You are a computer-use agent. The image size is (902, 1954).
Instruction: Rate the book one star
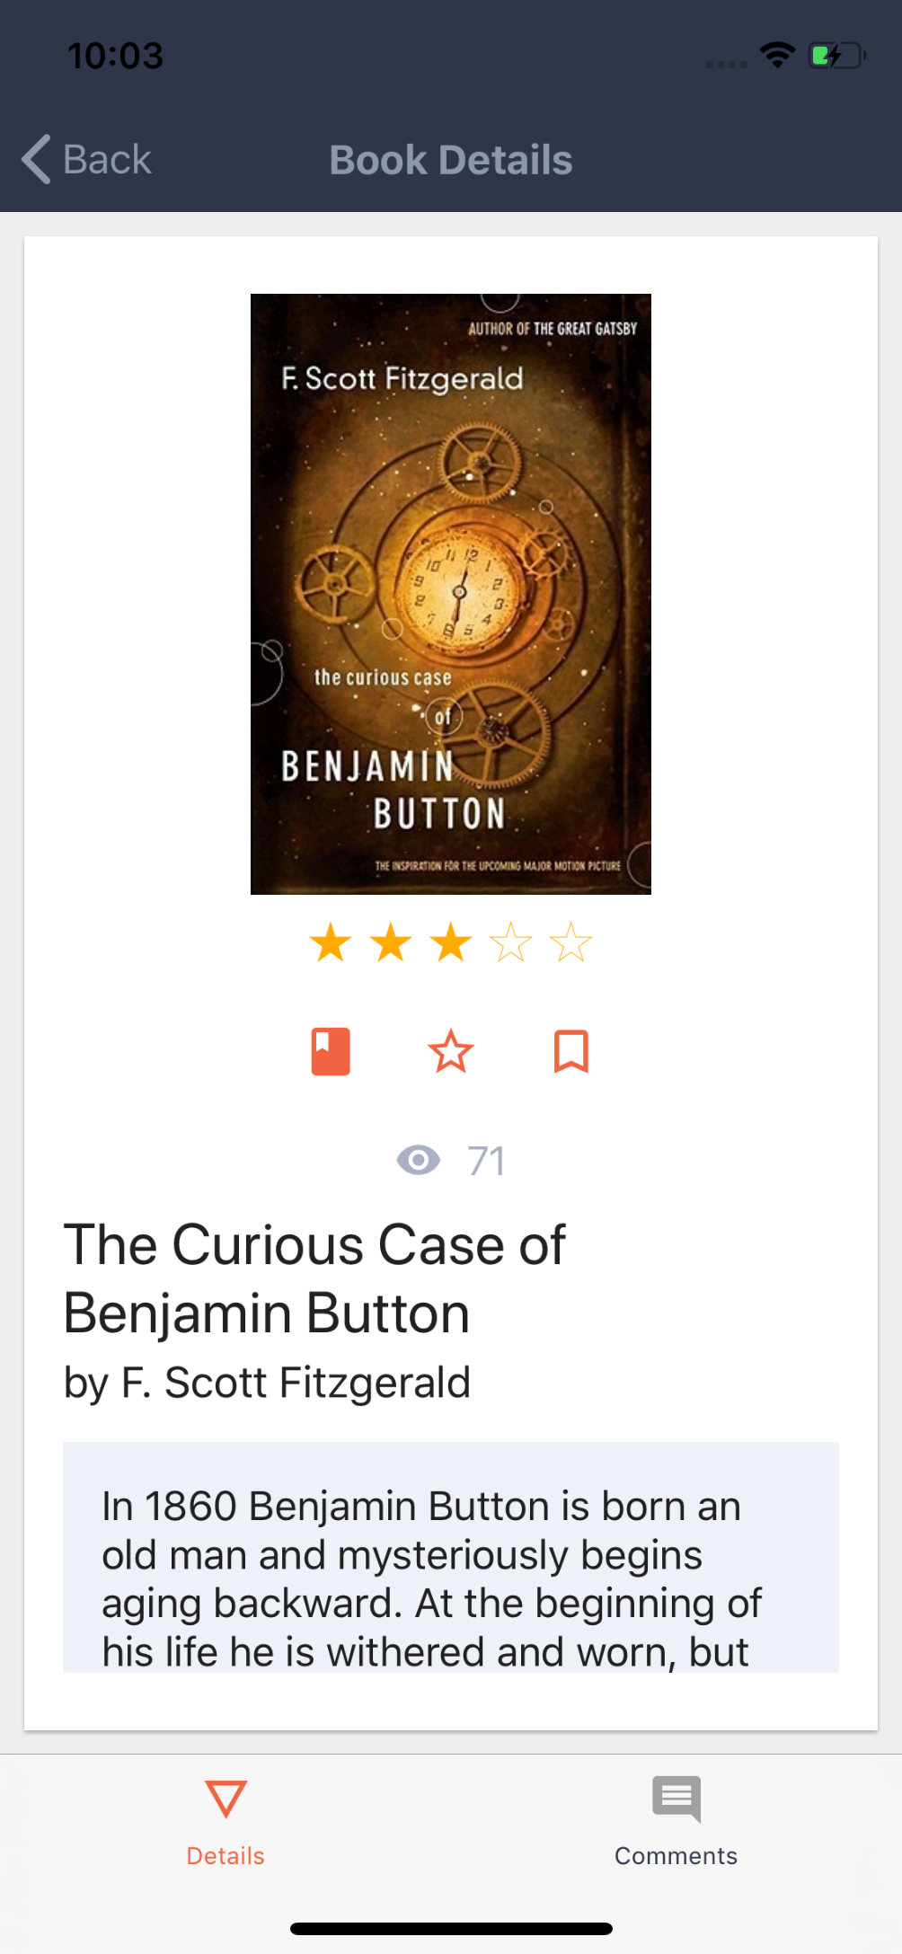331,942
